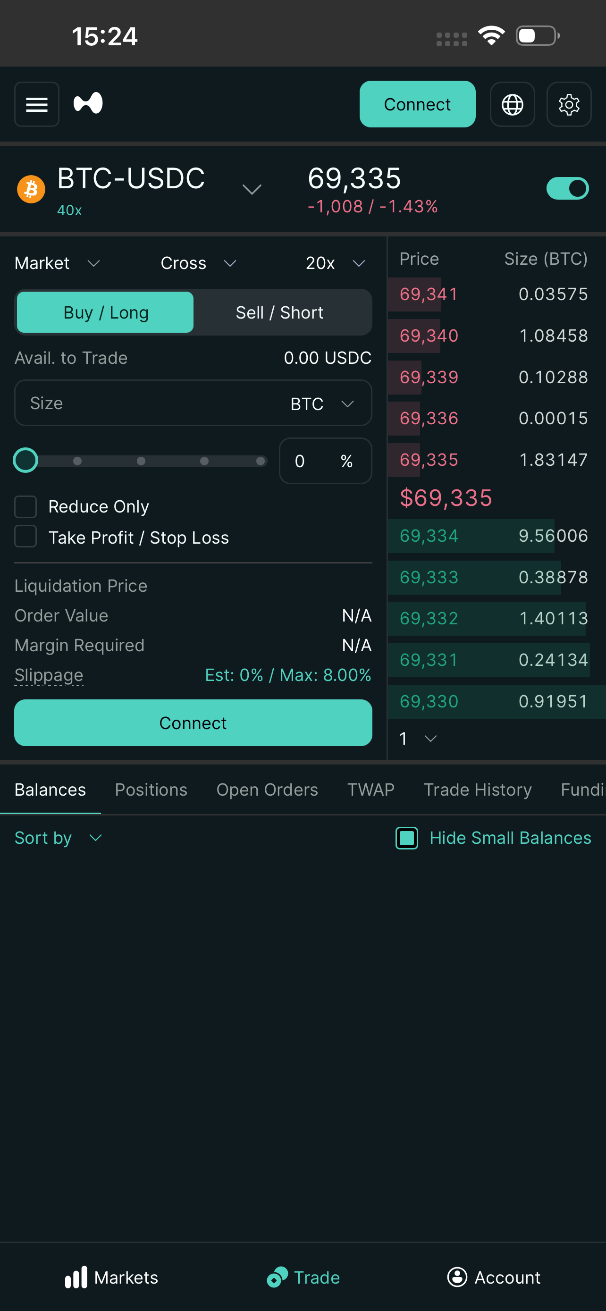Screen dimensions: 606x1311
Task: Open Account from bottom navigation
Action: [494, 1277]
